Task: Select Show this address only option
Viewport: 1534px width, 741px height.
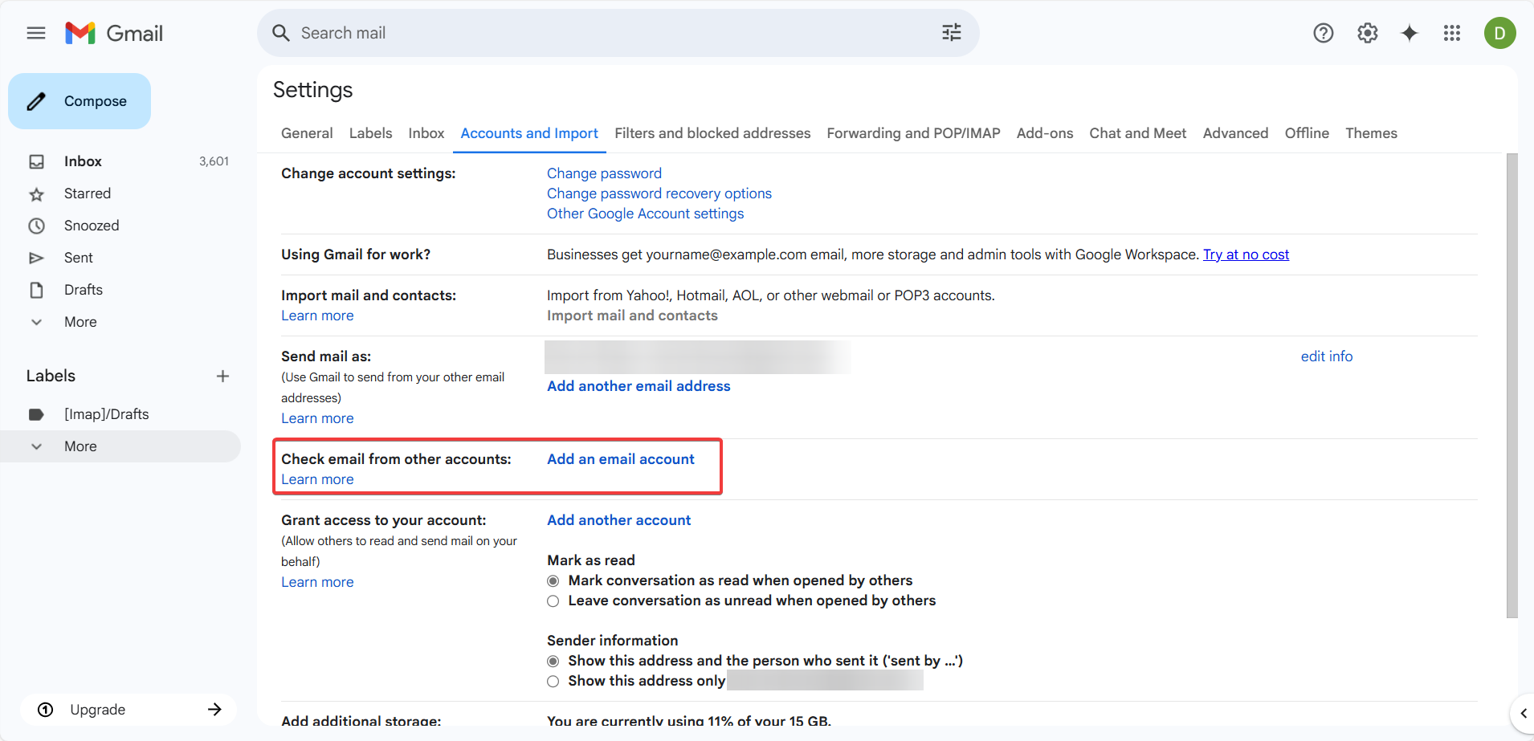Action: 553,682
